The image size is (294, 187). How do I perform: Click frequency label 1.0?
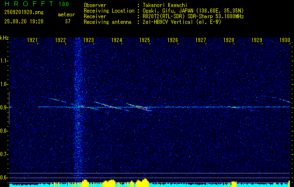pos(3,84)
